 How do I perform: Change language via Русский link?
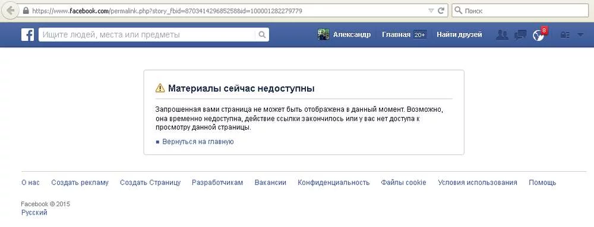click(x=34, y=213)
